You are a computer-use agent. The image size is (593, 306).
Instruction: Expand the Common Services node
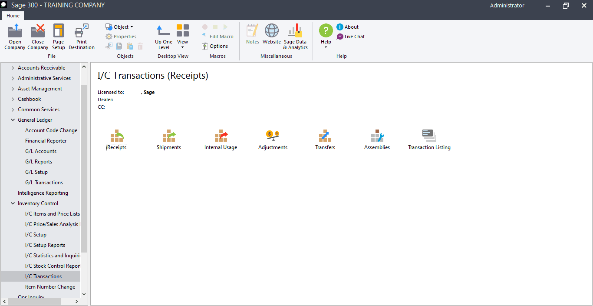13,110
